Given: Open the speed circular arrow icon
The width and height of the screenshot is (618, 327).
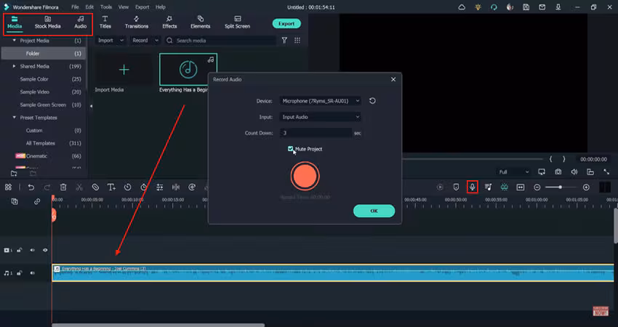Looking at the screenshot, I should (x=128, y=187).
